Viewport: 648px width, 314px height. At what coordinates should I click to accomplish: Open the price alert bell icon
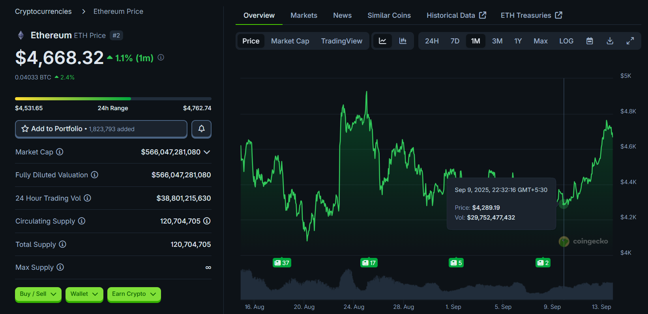pyautogui.click(x=201, y=129)
